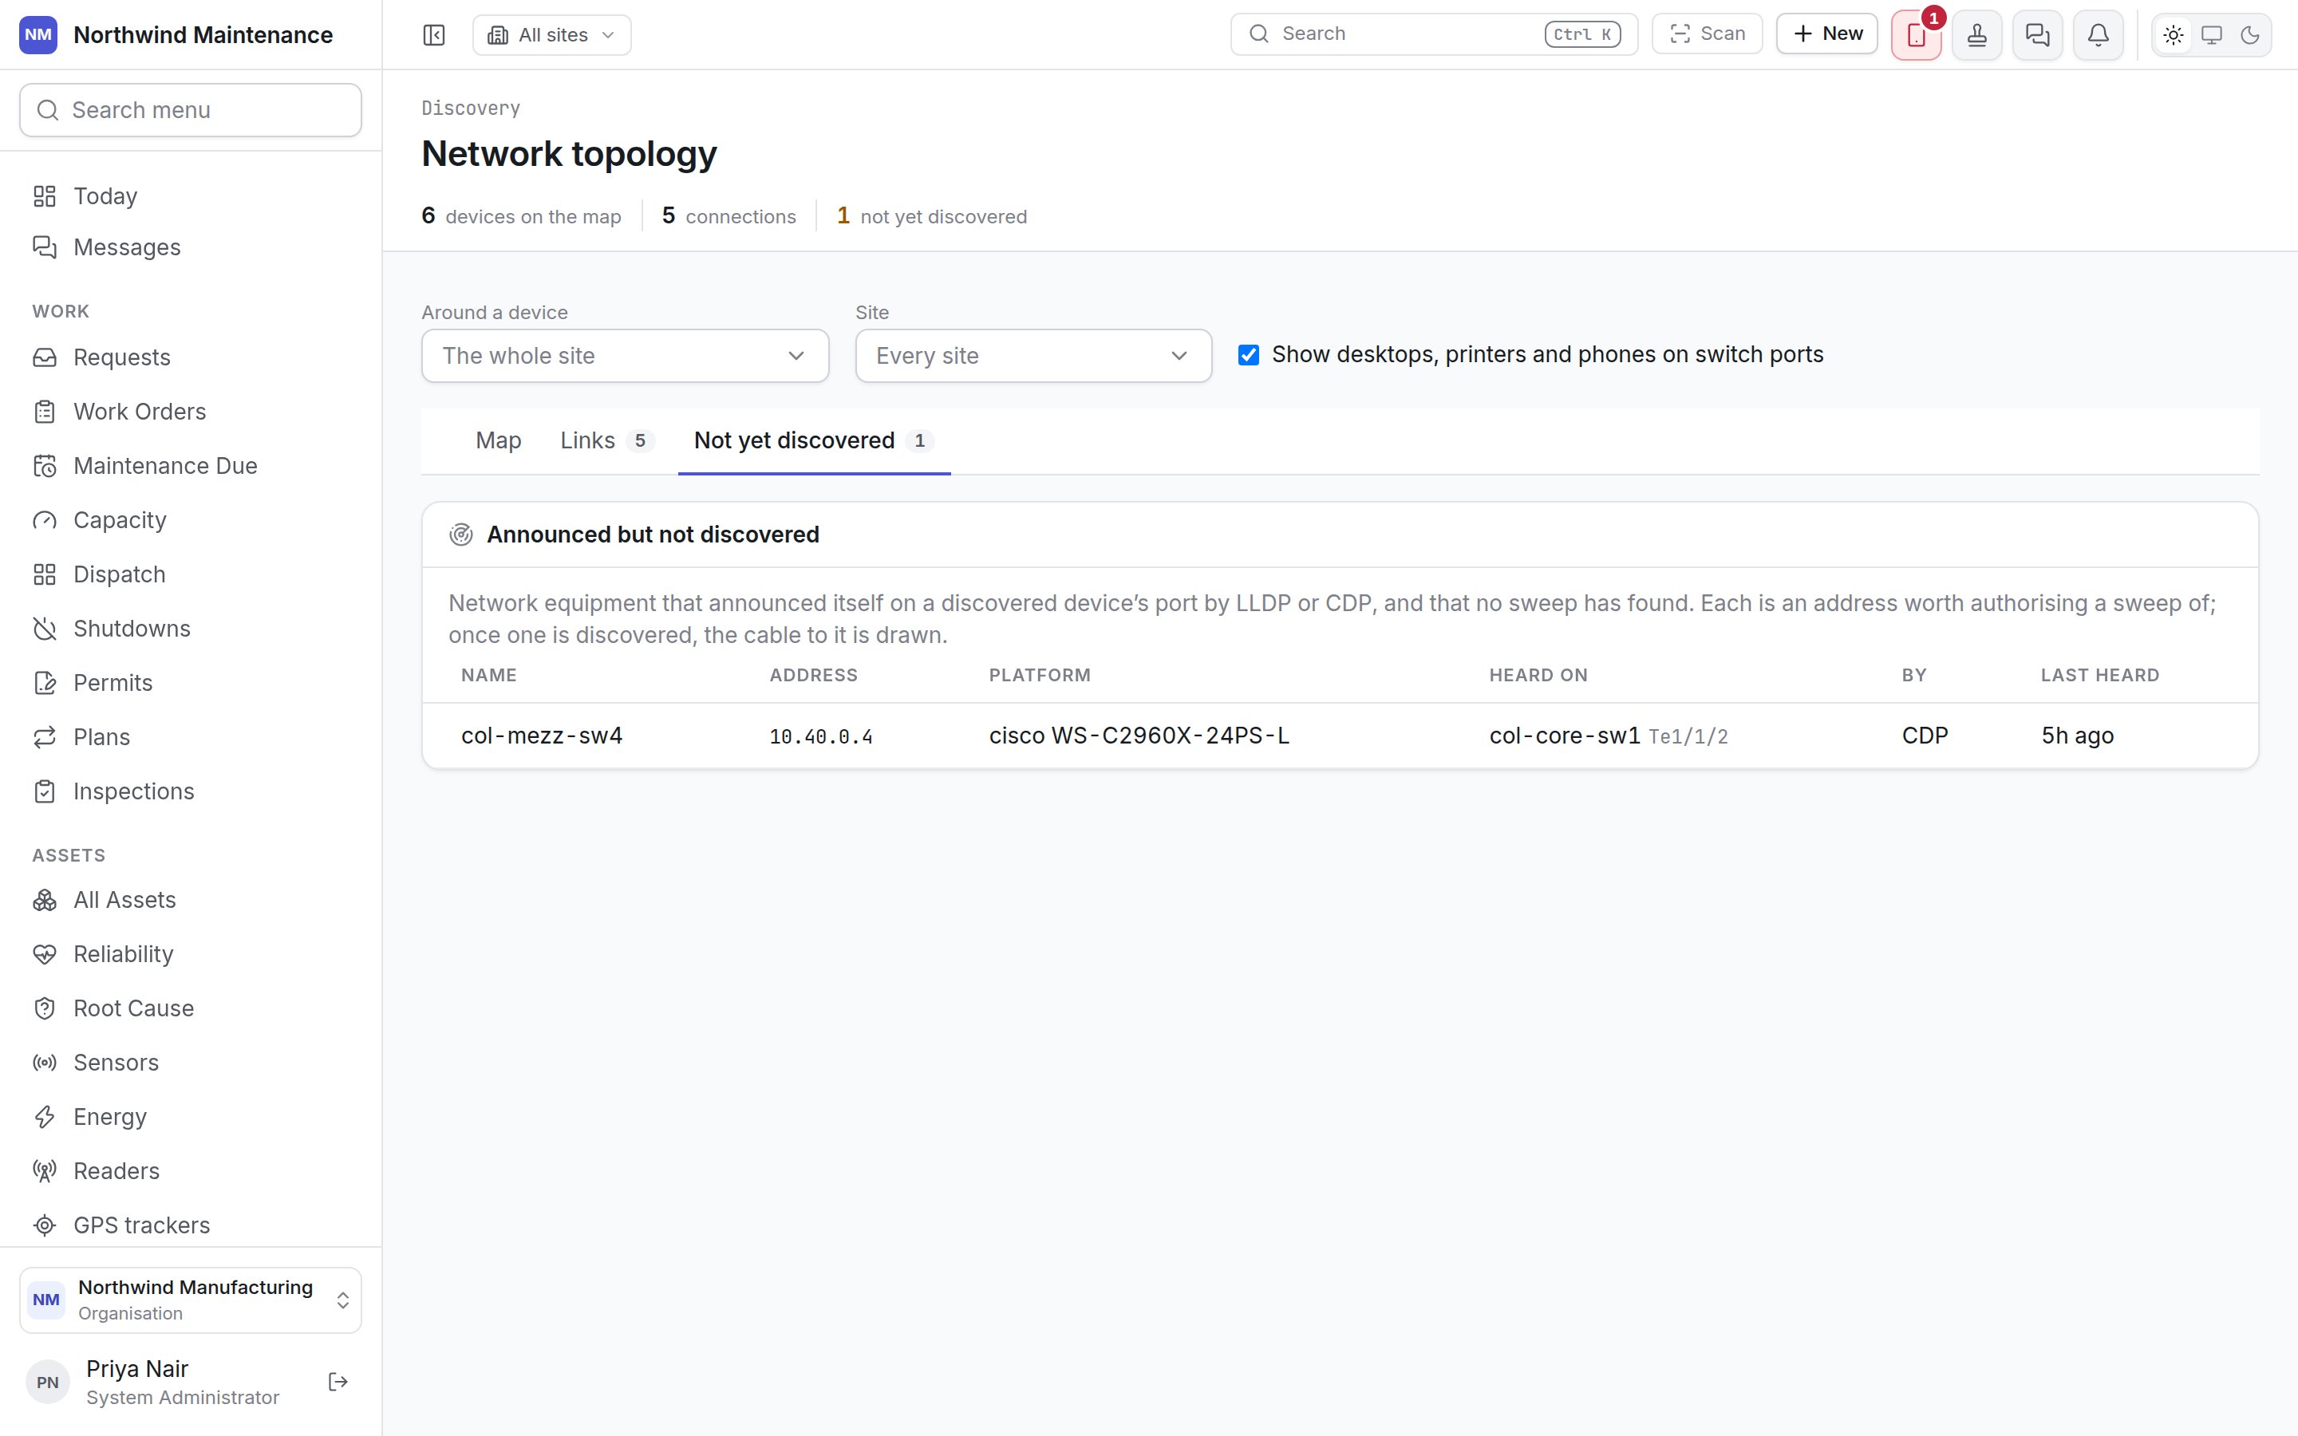Switch to the Links tab

point(606,440)
